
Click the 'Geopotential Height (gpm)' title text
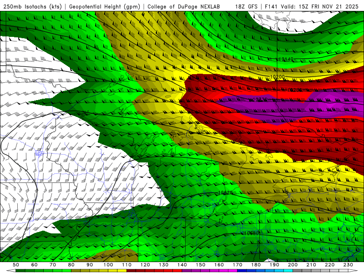(x=105, y=6)
